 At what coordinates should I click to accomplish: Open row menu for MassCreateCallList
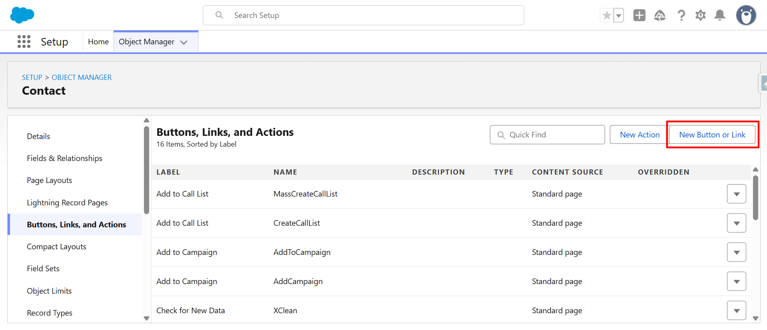[736, 194]
